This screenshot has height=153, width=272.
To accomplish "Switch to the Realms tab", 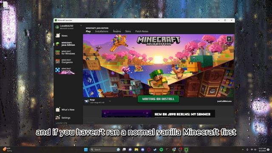I will point(117,31).
